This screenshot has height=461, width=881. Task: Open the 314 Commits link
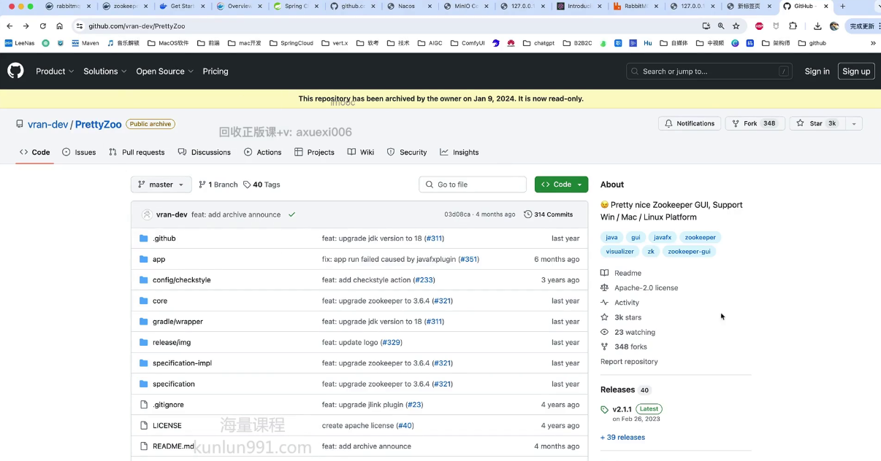(x=549, y=214)
